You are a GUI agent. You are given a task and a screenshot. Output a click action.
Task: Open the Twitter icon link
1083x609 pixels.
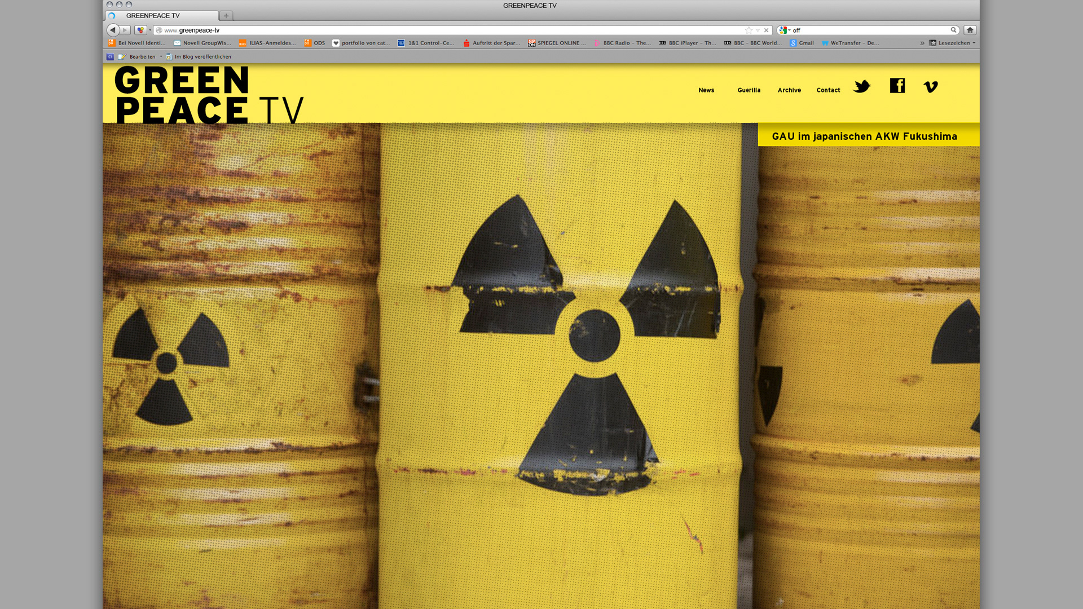coord(861,86)
